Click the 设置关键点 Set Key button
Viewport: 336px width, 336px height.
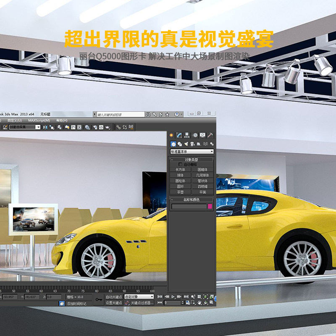coord(114,303)
